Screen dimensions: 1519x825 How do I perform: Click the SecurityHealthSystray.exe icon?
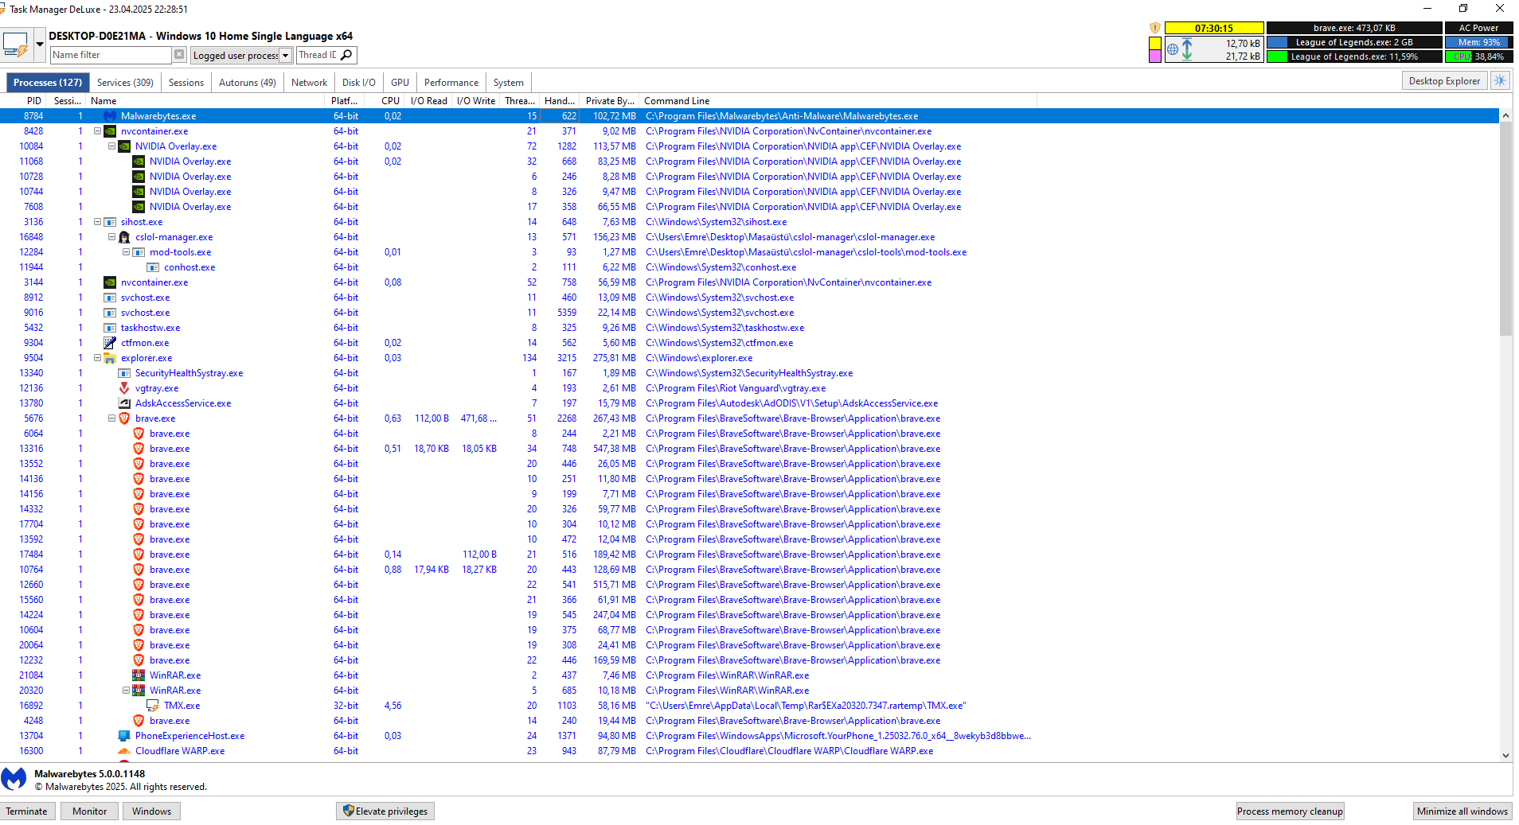124,373
